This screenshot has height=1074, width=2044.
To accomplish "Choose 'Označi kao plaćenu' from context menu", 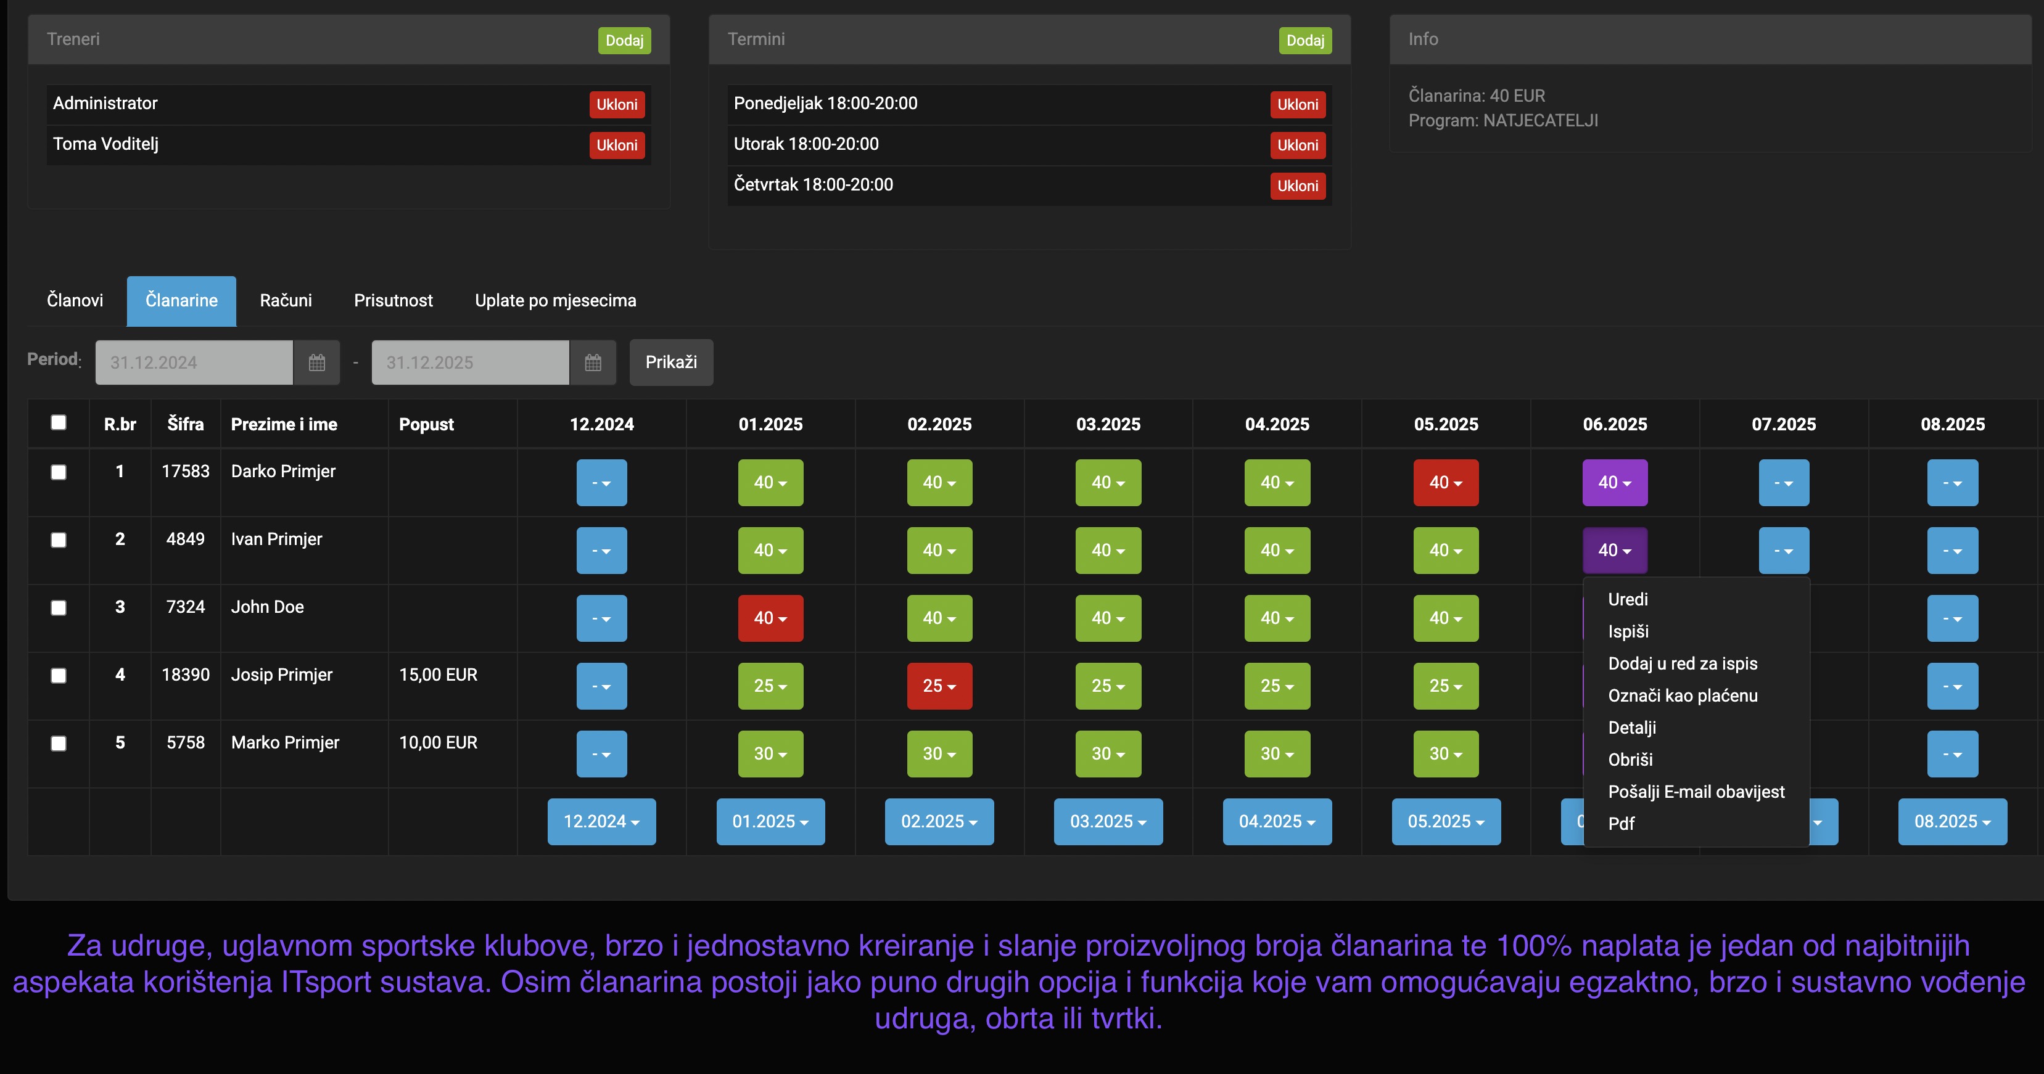I will (x=1682, y=695).
